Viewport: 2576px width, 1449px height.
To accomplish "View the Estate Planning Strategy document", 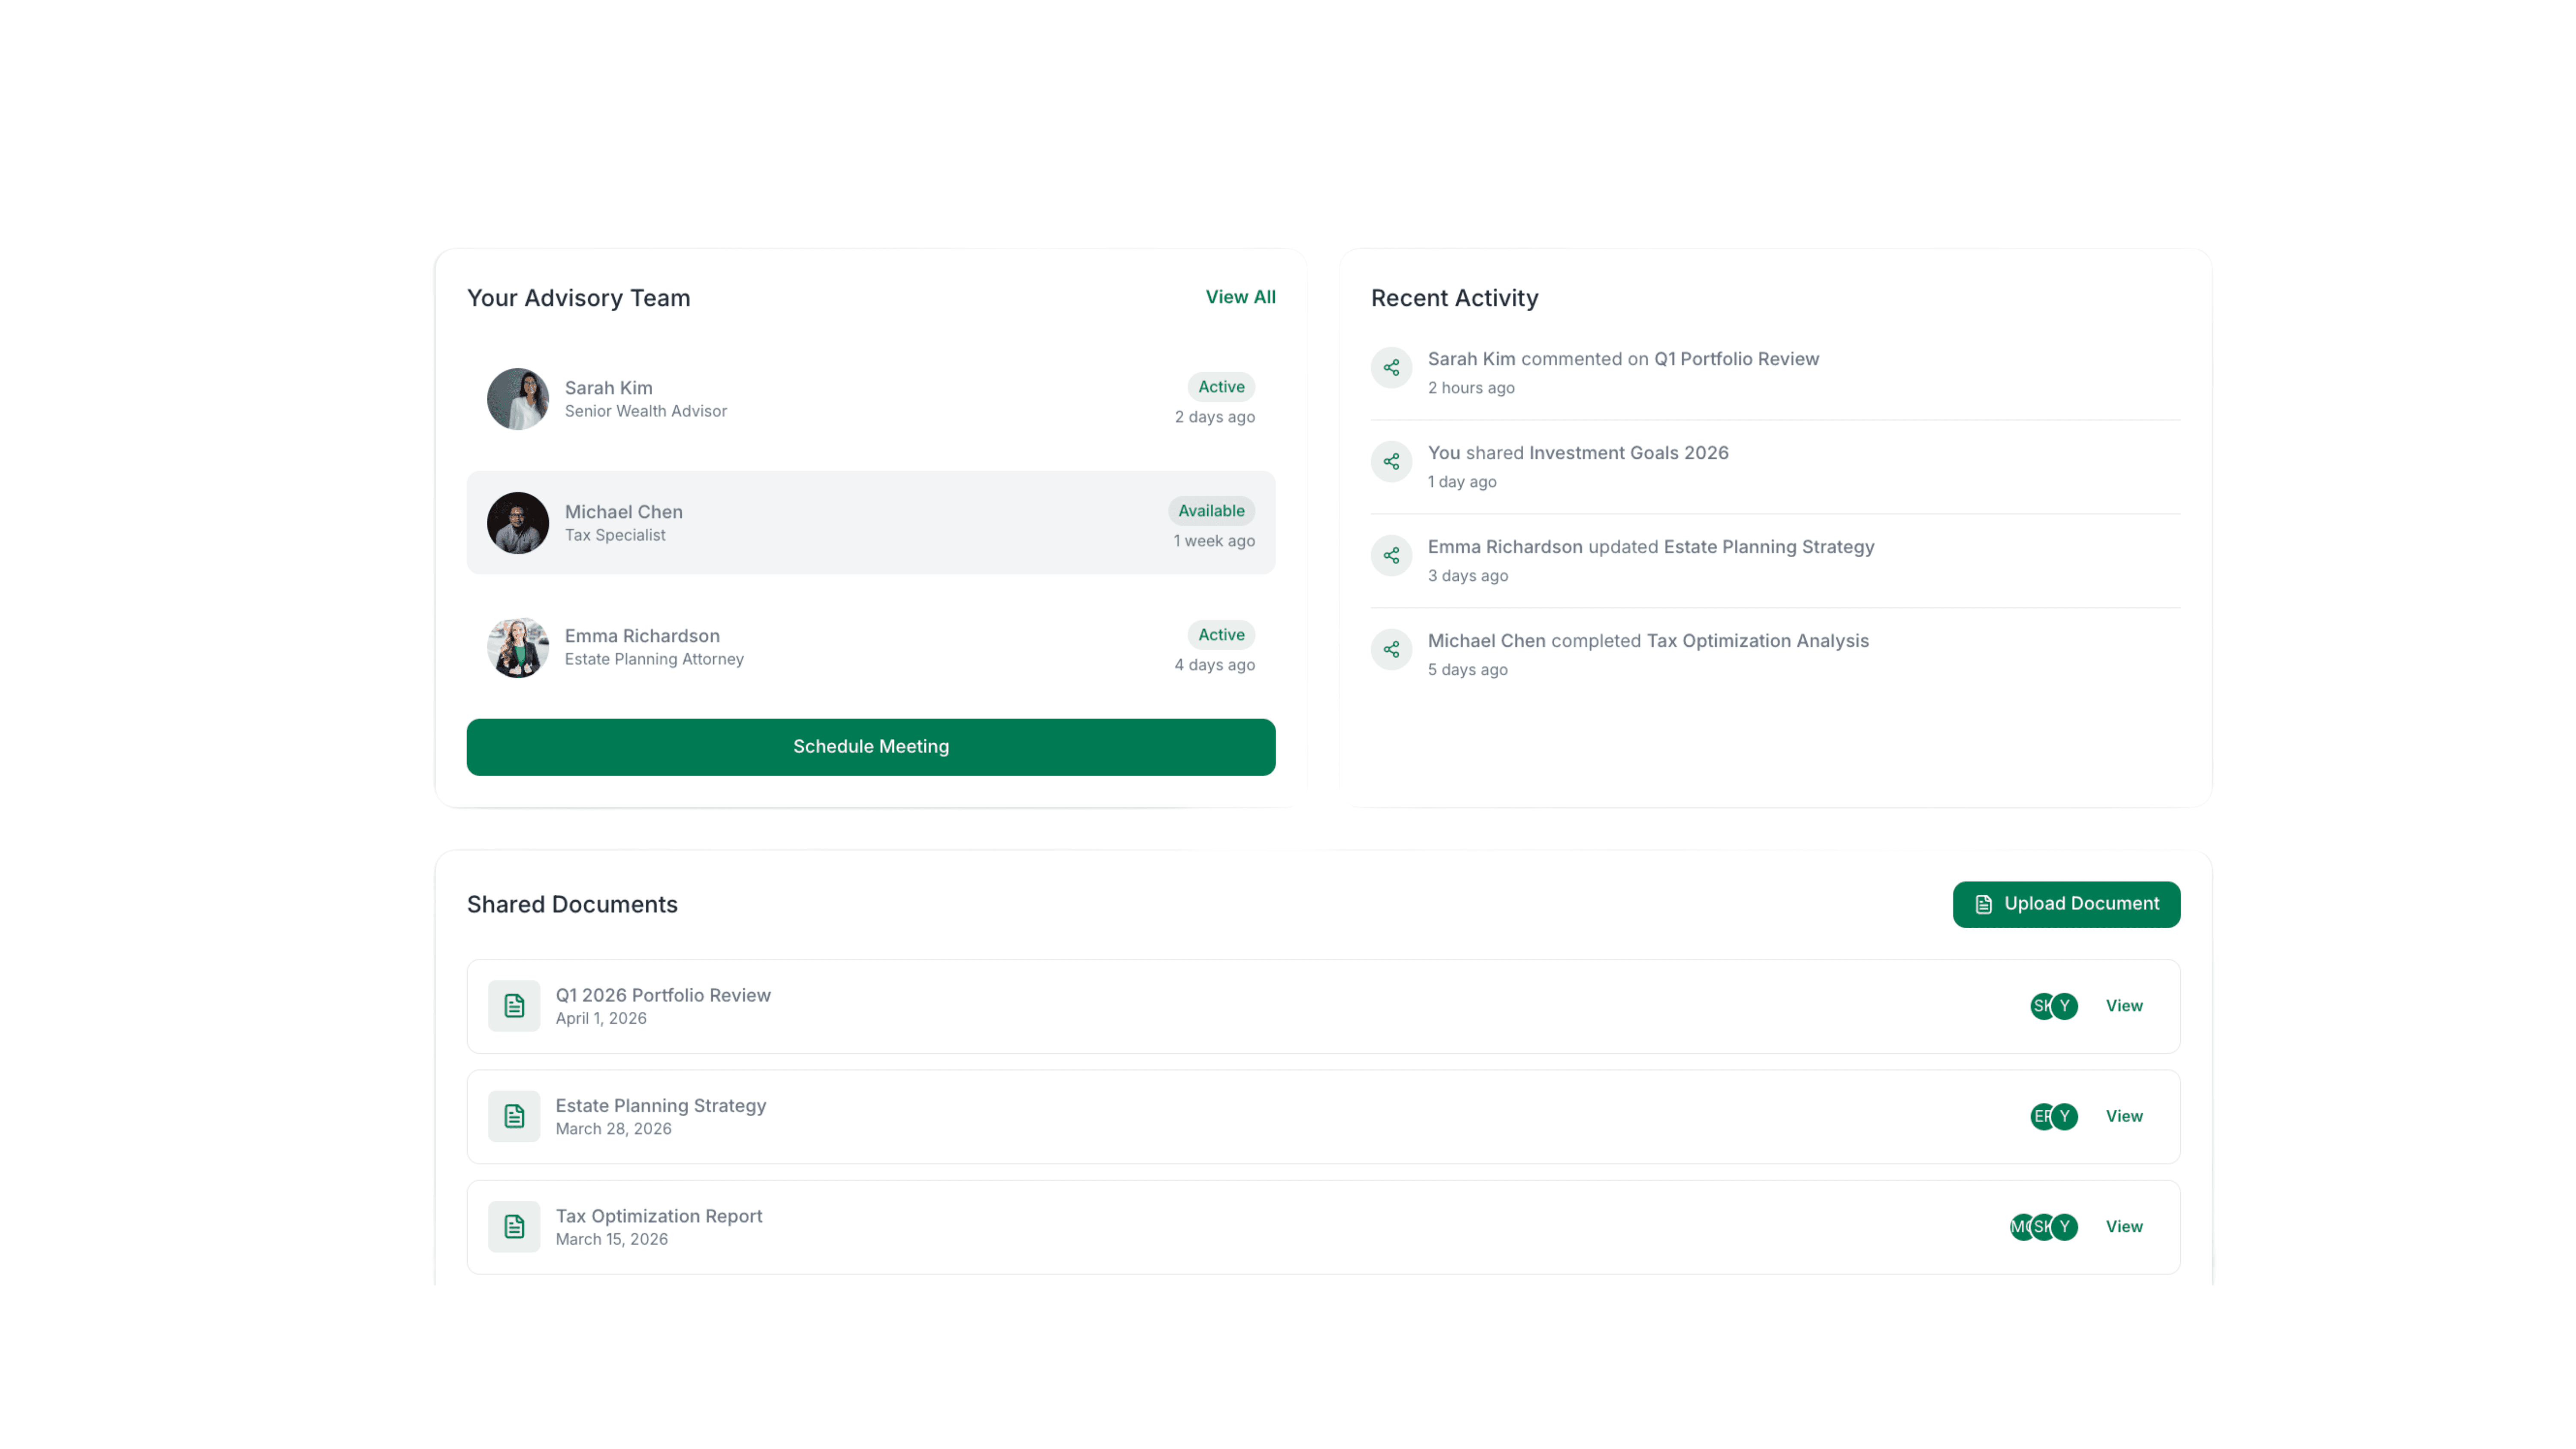I will pos(2124,1116).
